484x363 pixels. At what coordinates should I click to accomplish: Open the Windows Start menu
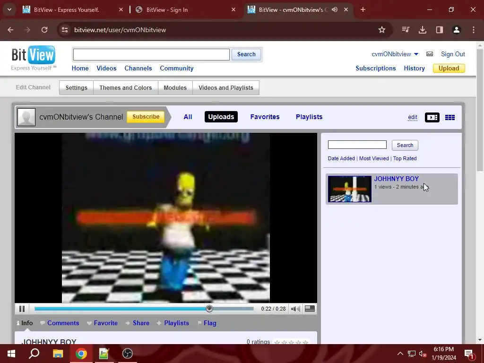[11, 354]
